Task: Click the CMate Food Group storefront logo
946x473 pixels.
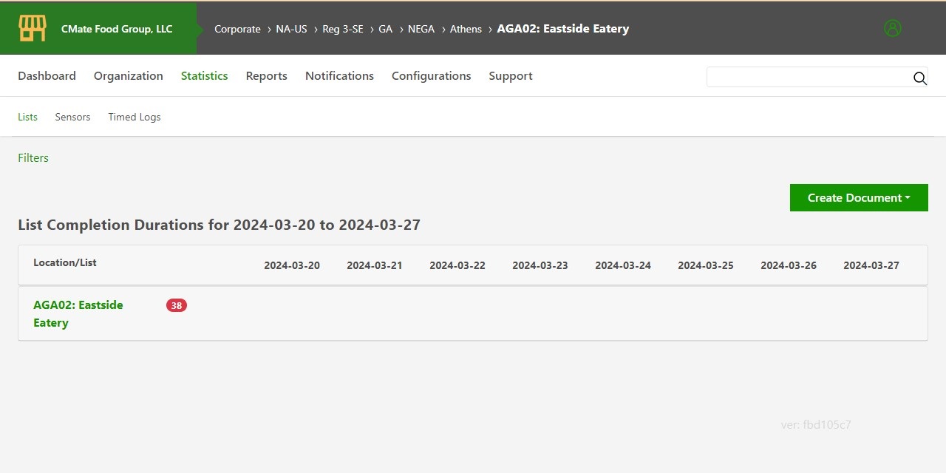Action: pyautogui.click(x=31, y=27)
